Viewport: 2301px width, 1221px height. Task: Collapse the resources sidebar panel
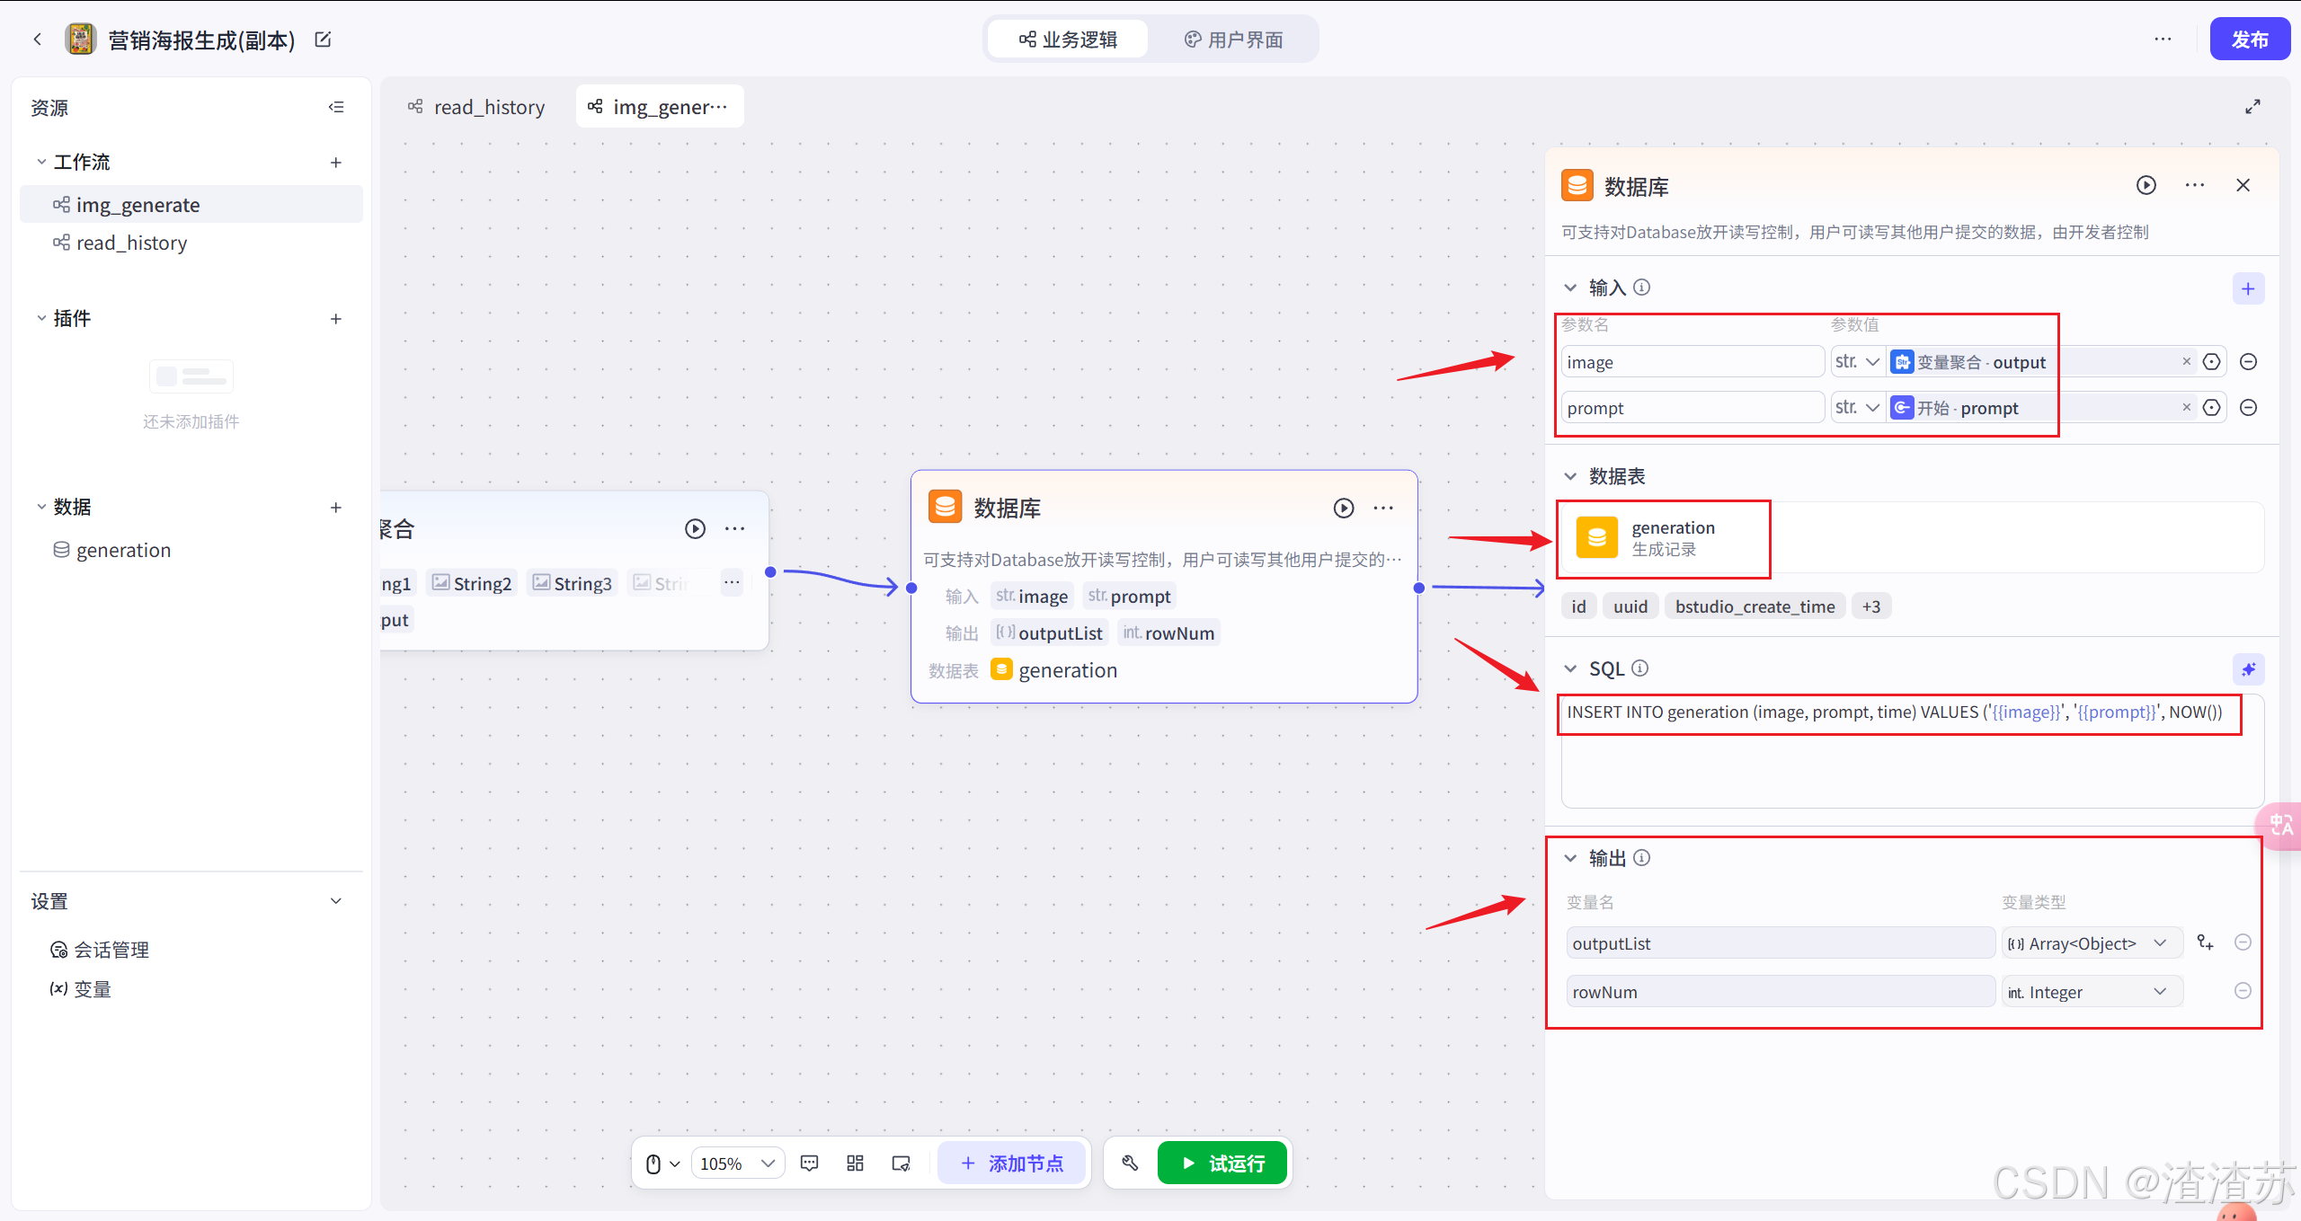point(336,107)
